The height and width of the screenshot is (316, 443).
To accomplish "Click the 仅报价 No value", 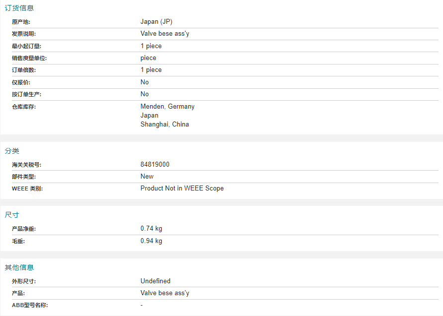I will tap(144, 82).
